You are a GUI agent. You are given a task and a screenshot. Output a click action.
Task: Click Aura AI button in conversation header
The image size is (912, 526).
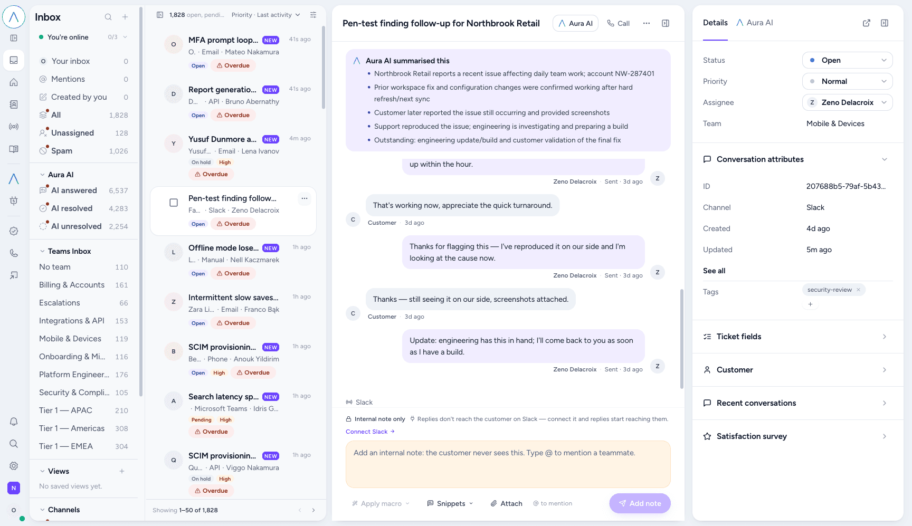575,23
